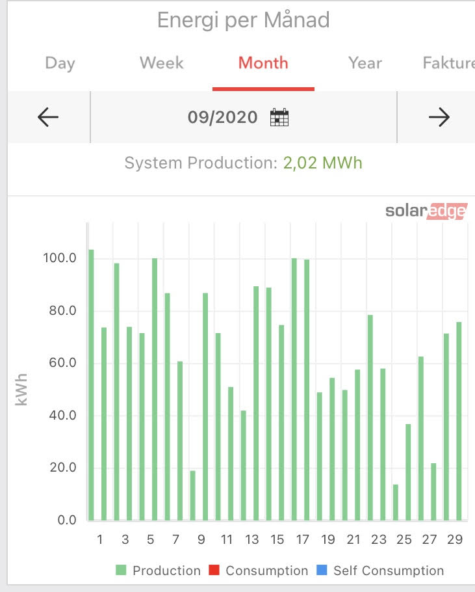Switch to the Day tab
This screenshot has height=592, width=475.
coord(60,63)
